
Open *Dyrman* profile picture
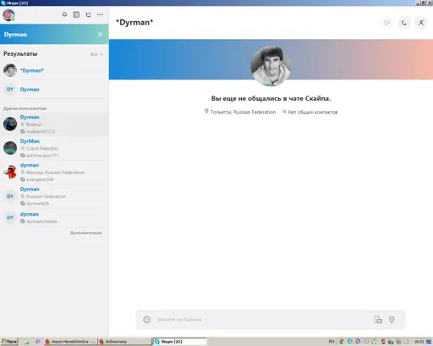click(271, 66)
